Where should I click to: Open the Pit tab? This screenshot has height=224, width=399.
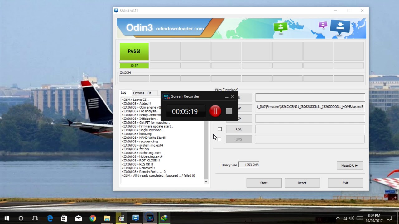click(x=149, y=93)
